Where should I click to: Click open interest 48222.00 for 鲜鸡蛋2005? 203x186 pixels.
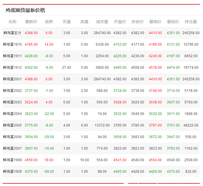coord(191,125)
